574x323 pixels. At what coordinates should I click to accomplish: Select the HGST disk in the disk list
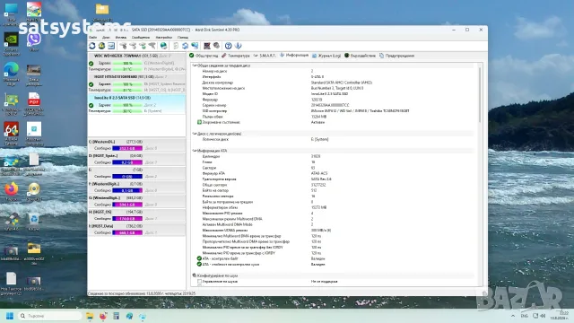pyautogui.click(x=136, y=83)
